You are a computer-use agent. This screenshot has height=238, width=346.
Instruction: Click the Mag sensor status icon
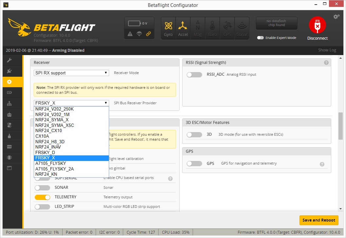pos(198,29)
